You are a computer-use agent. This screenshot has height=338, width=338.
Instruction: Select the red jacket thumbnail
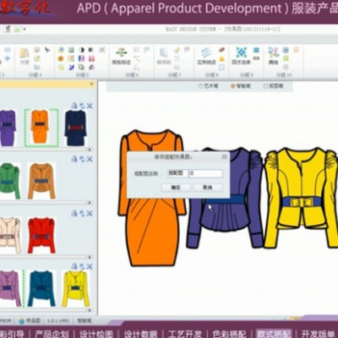click(41, 235)
